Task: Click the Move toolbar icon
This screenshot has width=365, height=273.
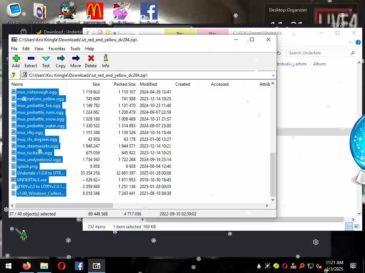Action: click(x=76, y=61)
